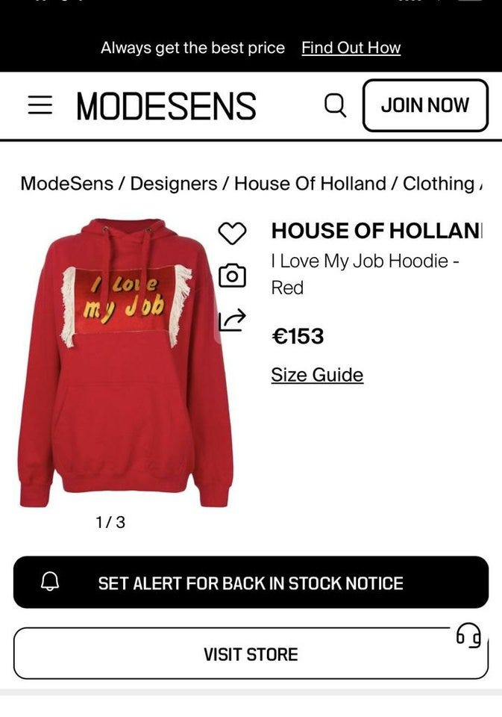
Task: Share product using the arrow icon
Action: [x=232, y=319]
